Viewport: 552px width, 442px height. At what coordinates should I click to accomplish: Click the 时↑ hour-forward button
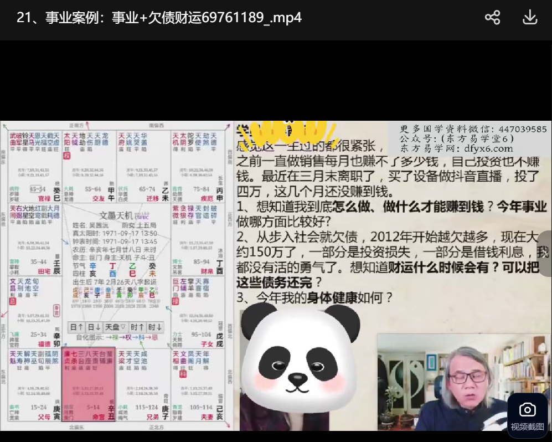point(137,327)
